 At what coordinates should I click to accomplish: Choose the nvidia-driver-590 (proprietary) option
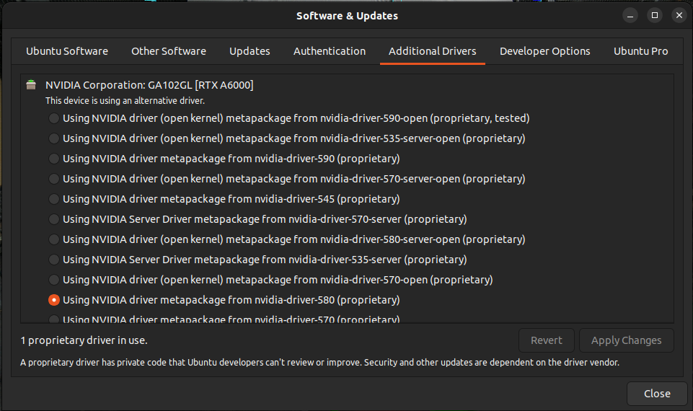pos(54,159)
